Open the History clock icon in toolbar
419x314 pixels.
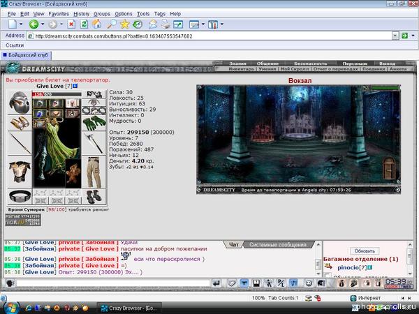coord(138,24)
